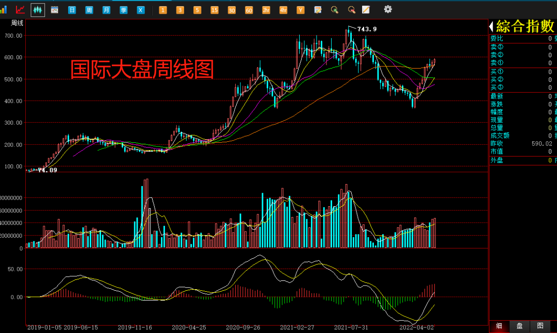Open the bar chart icon in toolbar
The image size is (557, 333).
(x=3, y=10)
